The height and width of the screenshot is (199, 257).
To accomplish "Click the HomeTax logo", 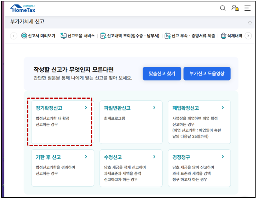I will click(x=23, y=9).
